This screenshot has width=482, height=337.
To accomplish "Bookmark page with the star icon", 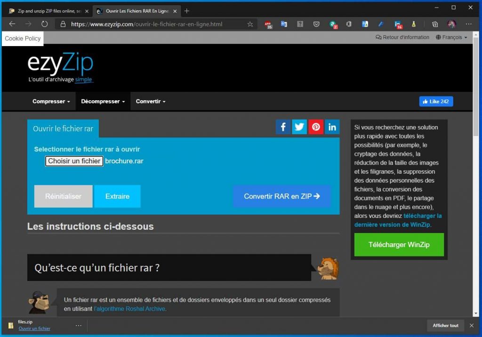I will pos(250,24).
